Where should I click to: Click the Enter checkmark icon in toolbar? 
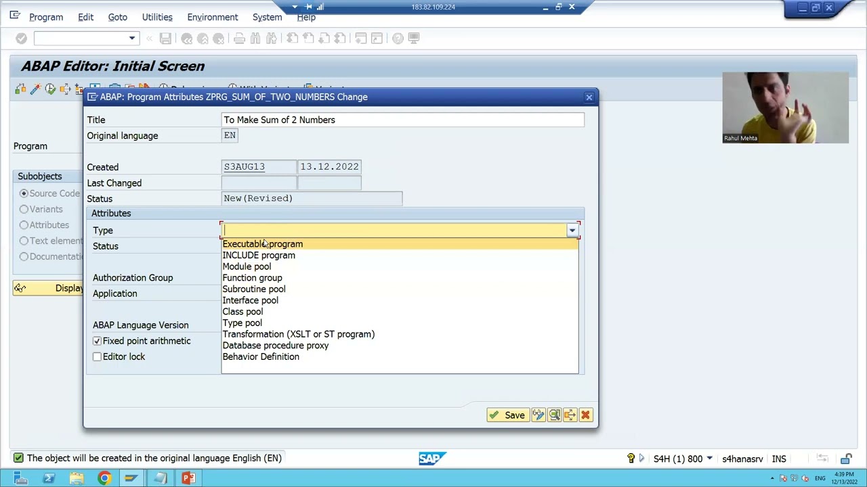tap(21, 39)
